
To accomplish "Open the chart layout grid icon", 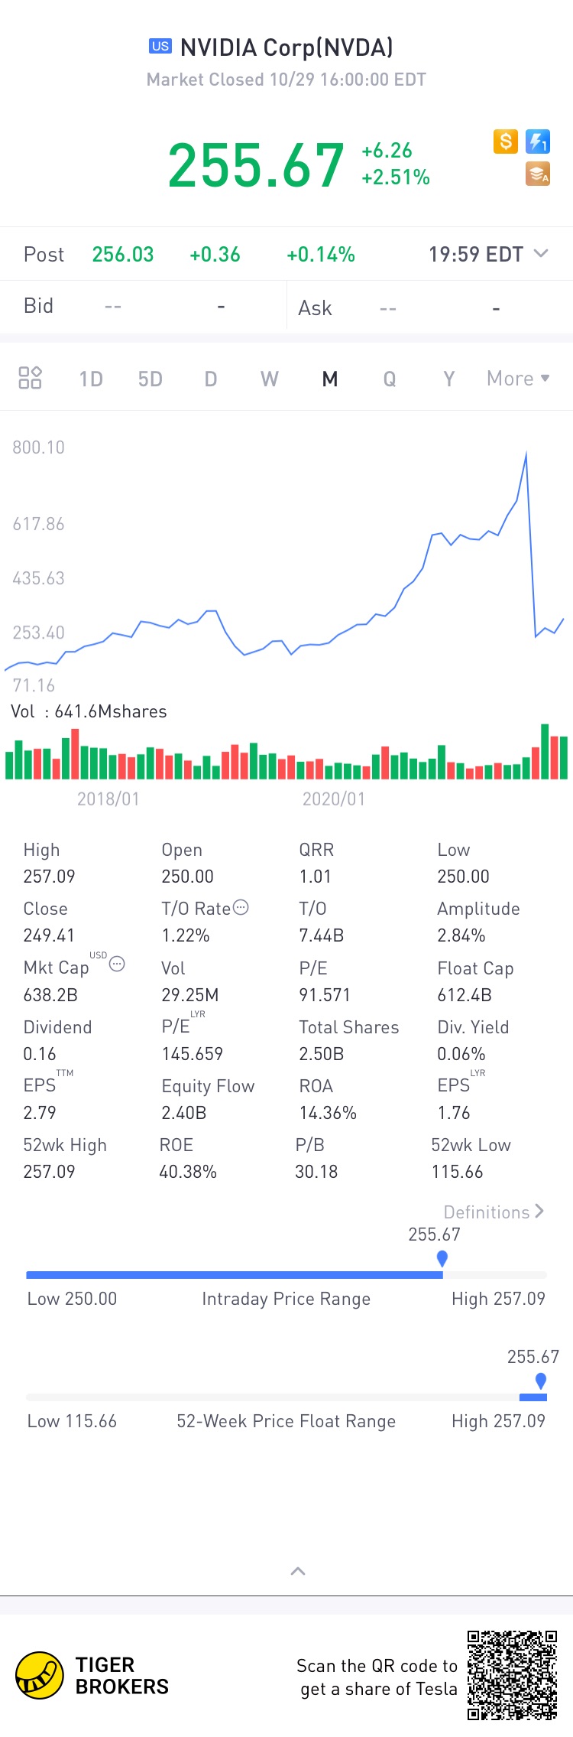I will pyautogui.click(x=30, y=378).
